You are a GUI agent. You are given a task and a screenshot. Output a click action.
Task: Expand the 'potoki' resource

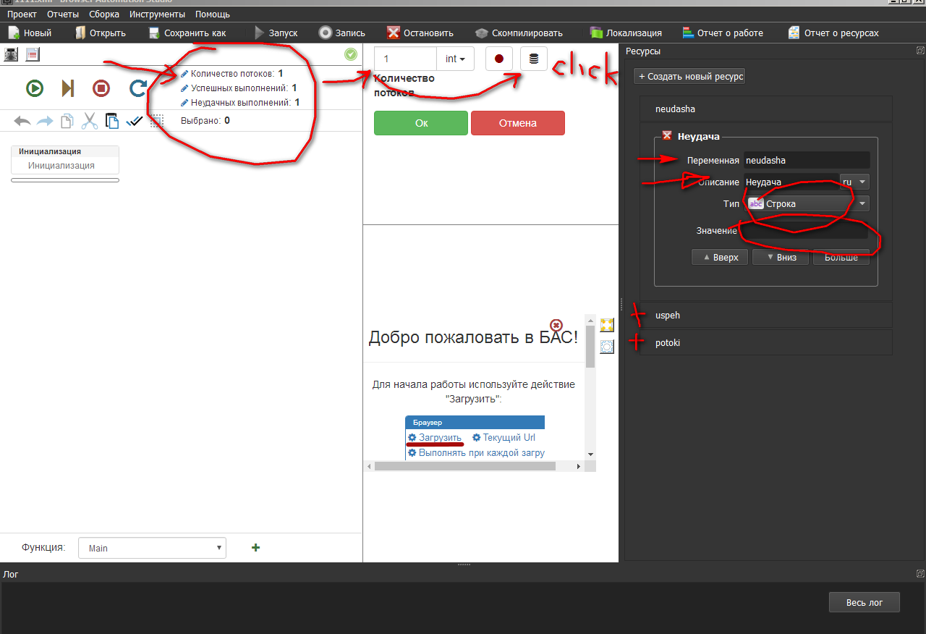click(x=766, y=343)
